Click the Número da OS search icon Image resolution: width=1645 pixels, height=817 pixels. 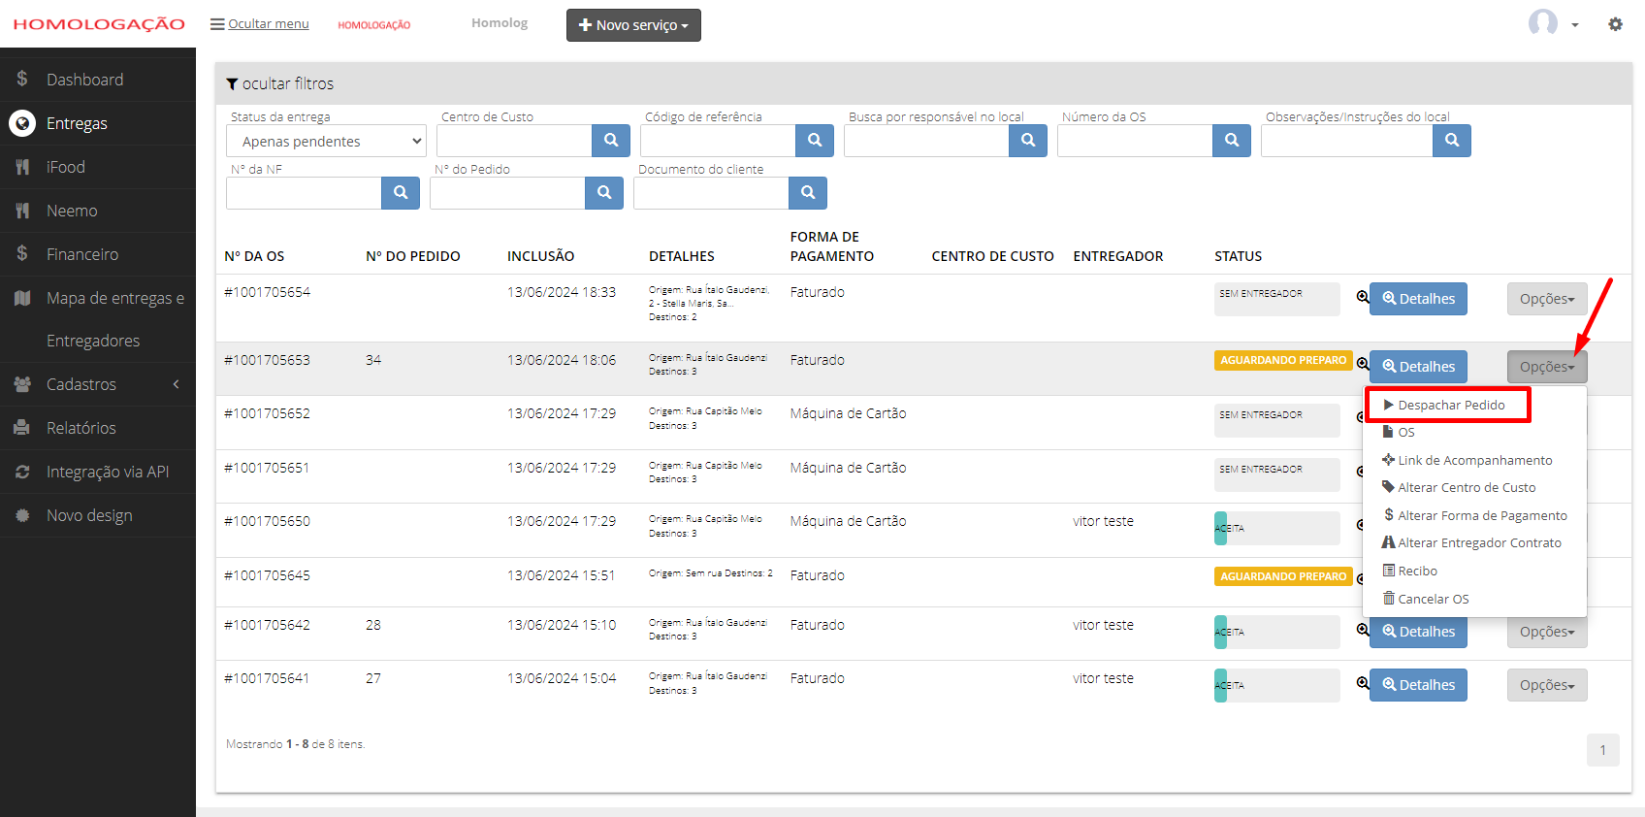pos(1232,141)
